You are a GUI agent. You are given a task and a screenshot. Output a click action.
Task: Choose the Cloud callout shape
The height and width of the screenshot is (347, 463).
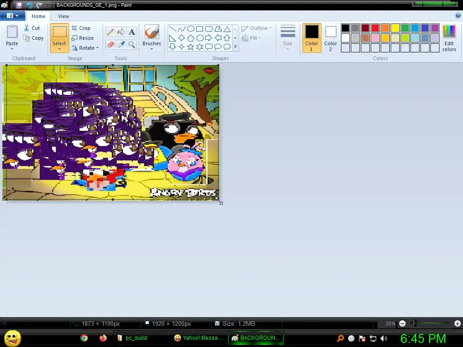(227, 47)
